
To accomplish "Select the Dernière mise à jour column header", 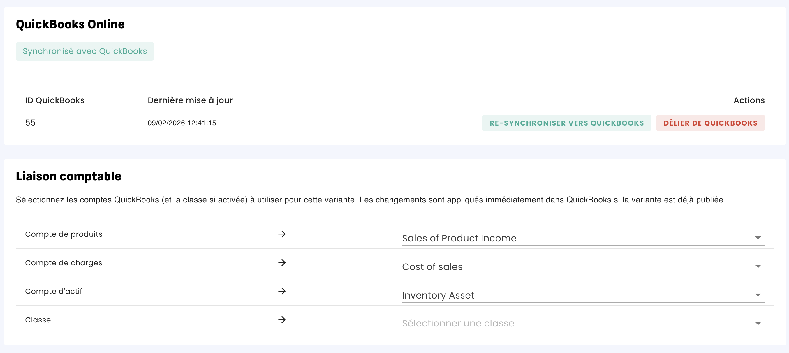I will [190, 100].
